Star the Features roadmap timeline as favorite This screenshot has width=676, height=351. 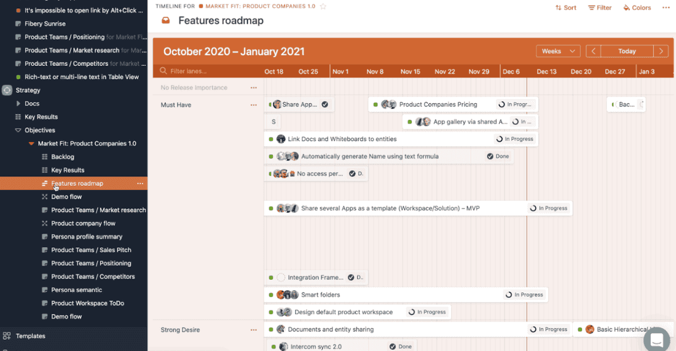[323, 7]
